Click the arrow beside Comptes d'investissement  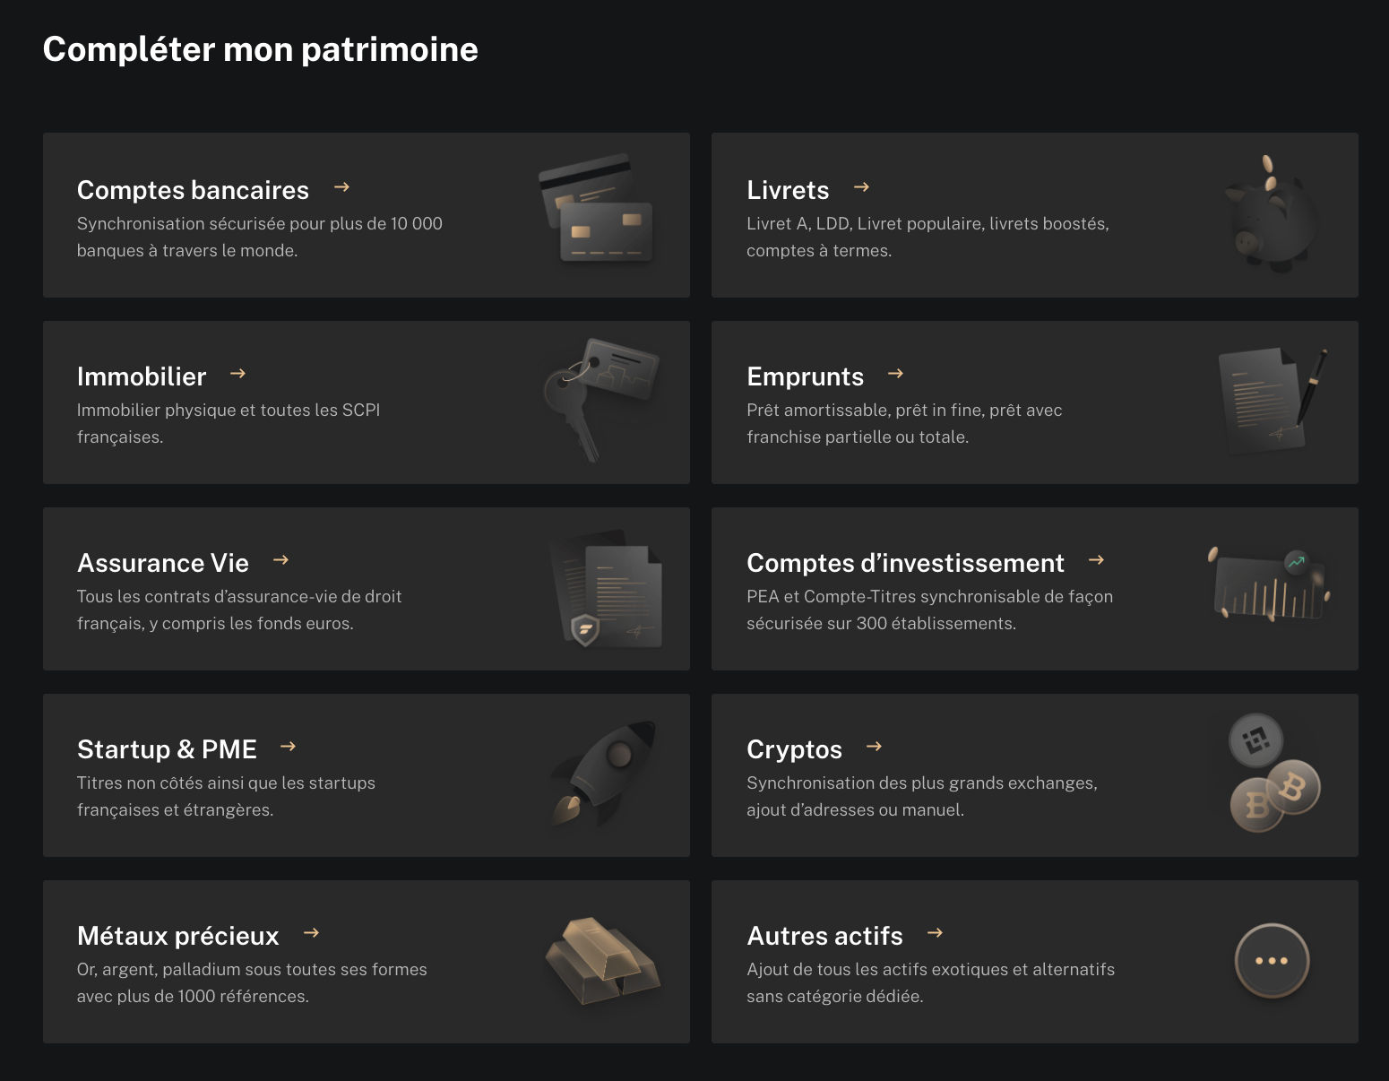(x=1096, y=560)
